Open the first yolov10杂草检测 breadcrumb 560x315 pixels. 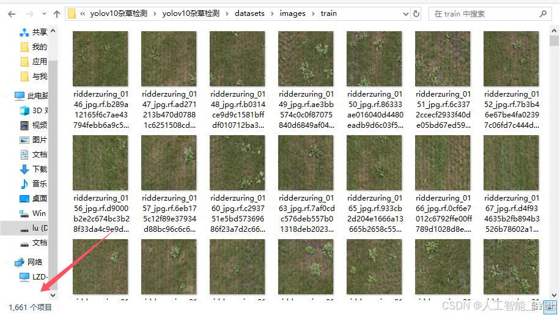click(119, 13)
